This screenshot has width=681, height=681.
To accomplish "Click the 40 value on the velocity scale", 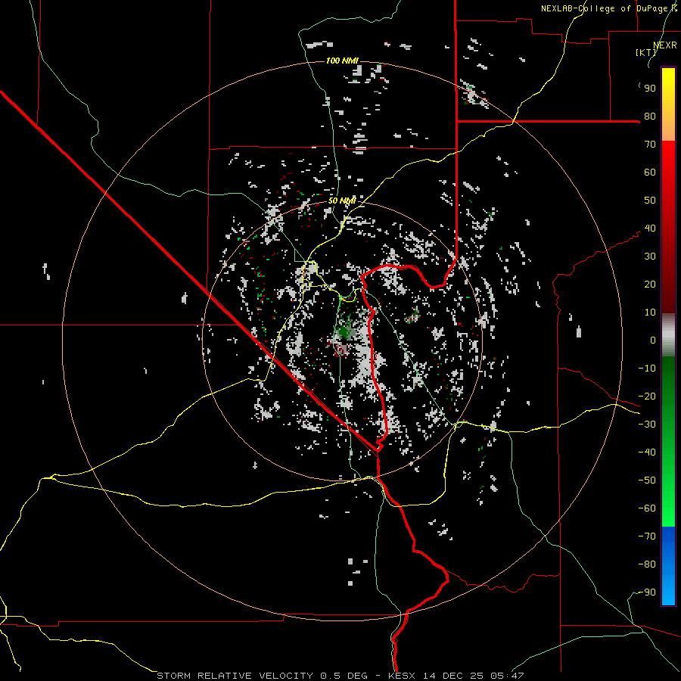I will (650, 229).
